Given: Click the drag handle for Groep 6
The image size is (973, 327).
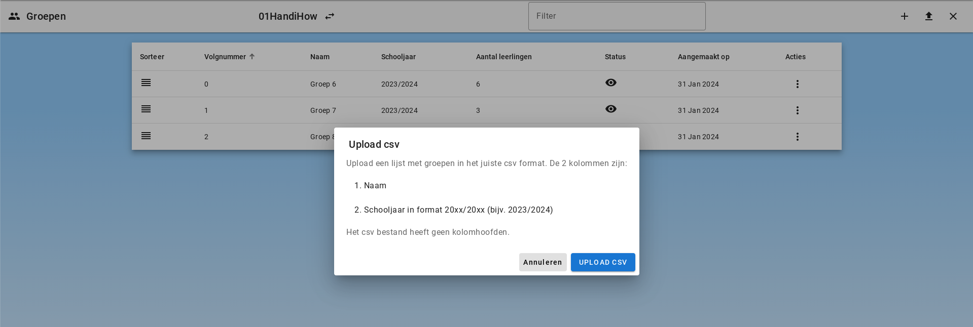Looking at the screenshot, I should tap(146, 83).
